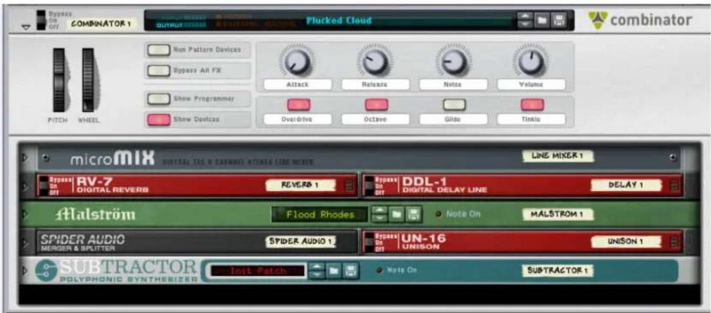The height and width of the screenshot is (313, 711).
Task: Click the DELAY 1 name label
Action: click(x=625, y=185)
